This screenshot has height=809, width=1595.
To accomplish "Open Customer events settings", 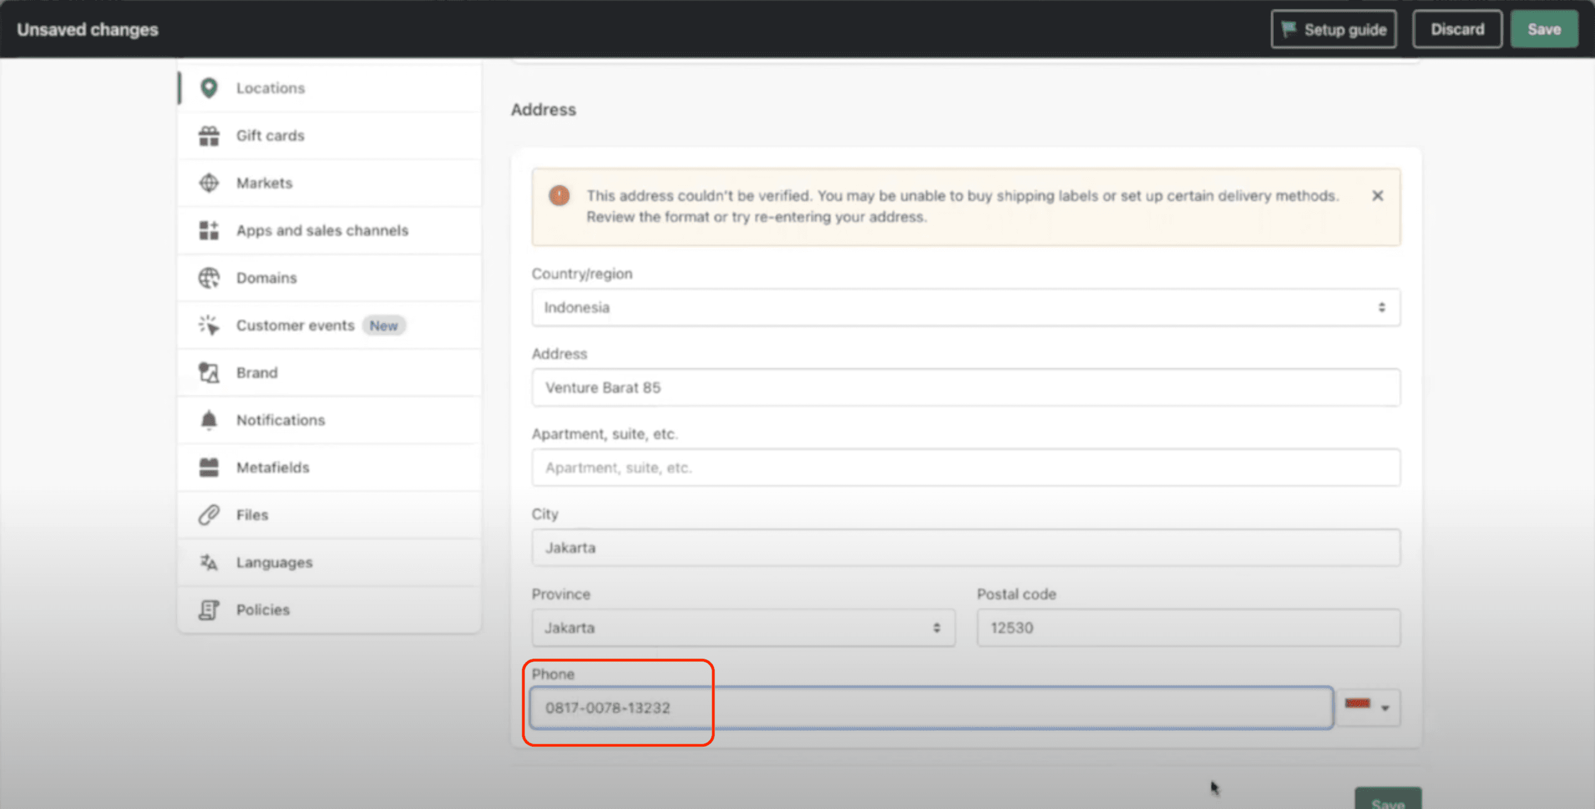I will (x=330, y=325).
